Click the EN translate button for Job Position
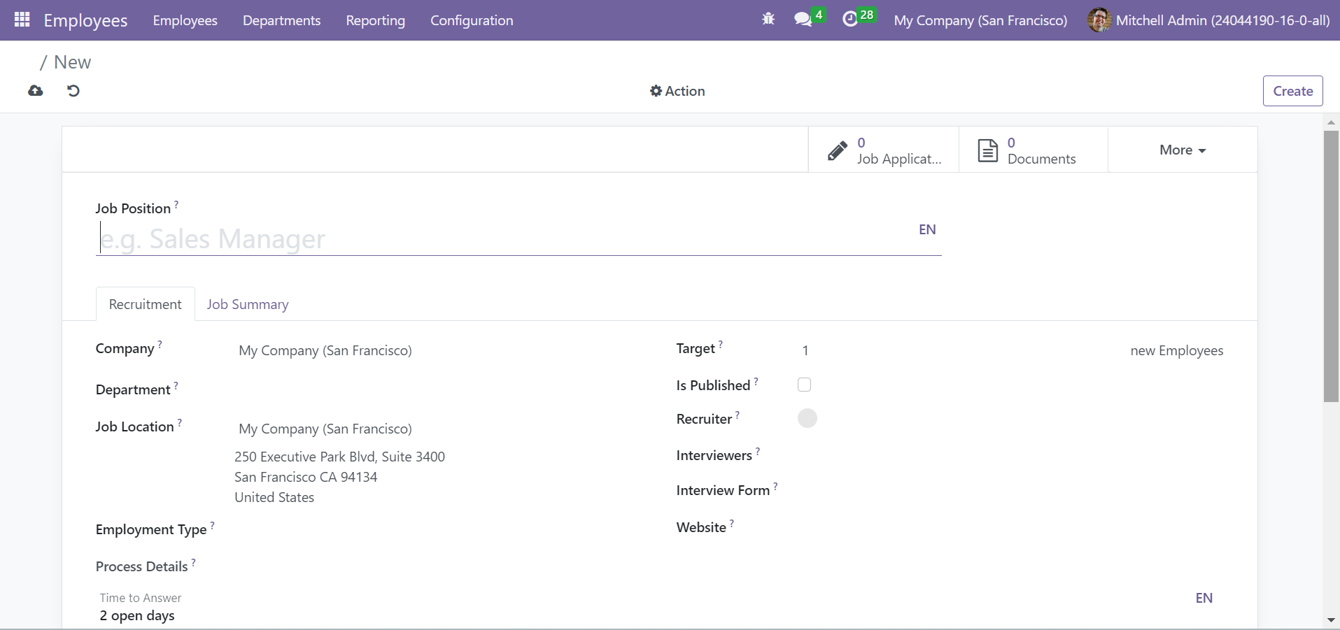This screenshot has height=630, width=1340. (x=927, y=229)
